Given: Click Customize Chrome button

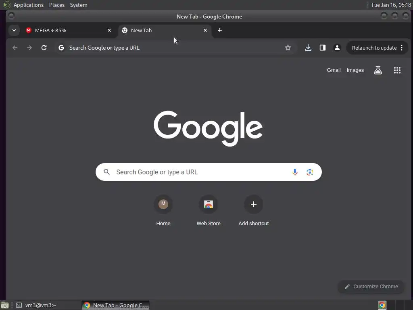Looking at the screenshot, I should [x=371, y=287].
